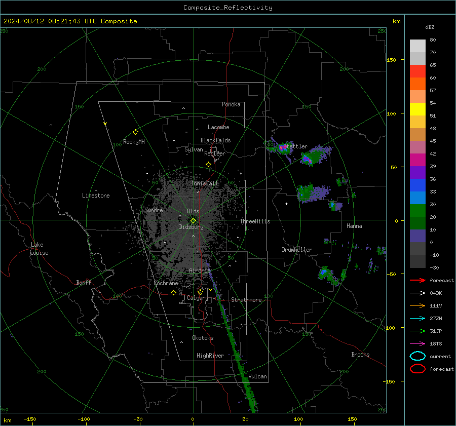The height and width of the screenshot is (426, 456).
Task: Click the bright green 30-20 dBZ swatch
Action: (417, 211)
